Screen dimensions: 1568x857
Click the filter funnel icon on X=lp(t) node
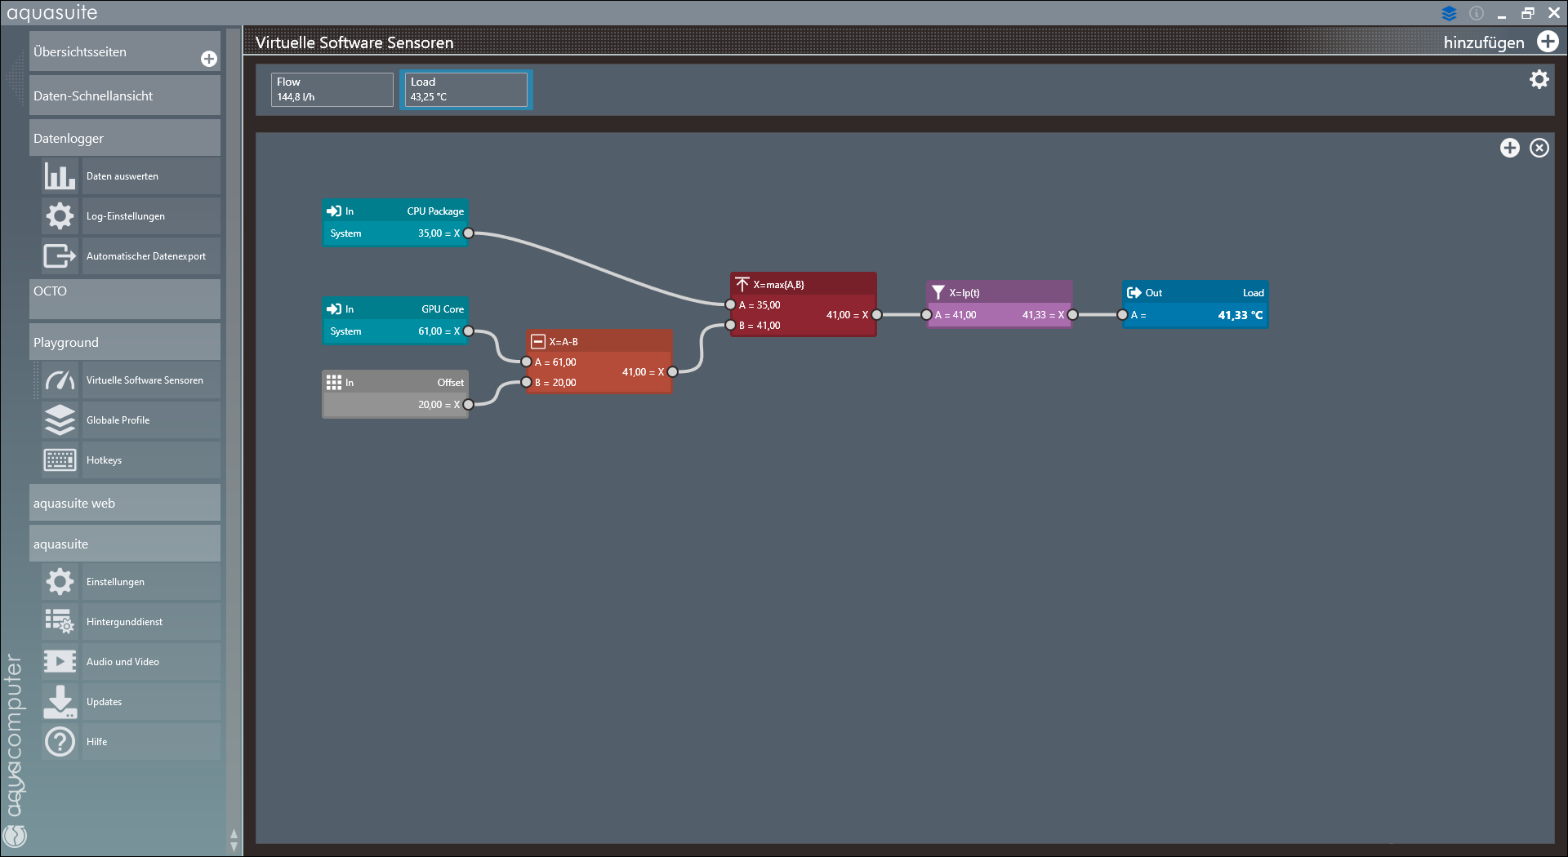click(x=938, y=292)
